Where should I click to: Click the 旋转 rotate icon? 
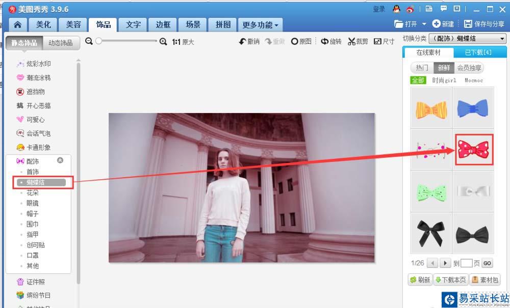click(x=324, y=42)
